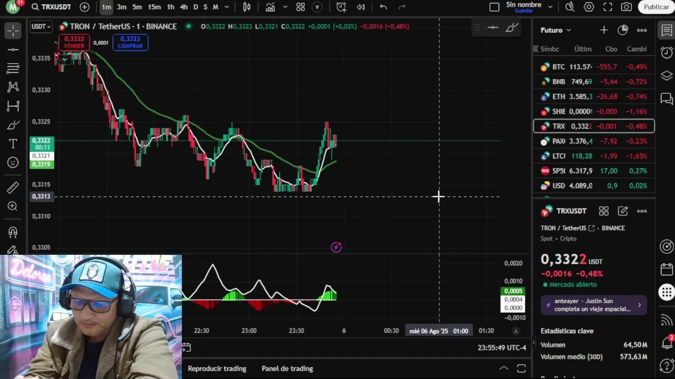The width and height of the screenshot is (675, 379).
Task: Click the Publicar button
Action: click(656, 7)
